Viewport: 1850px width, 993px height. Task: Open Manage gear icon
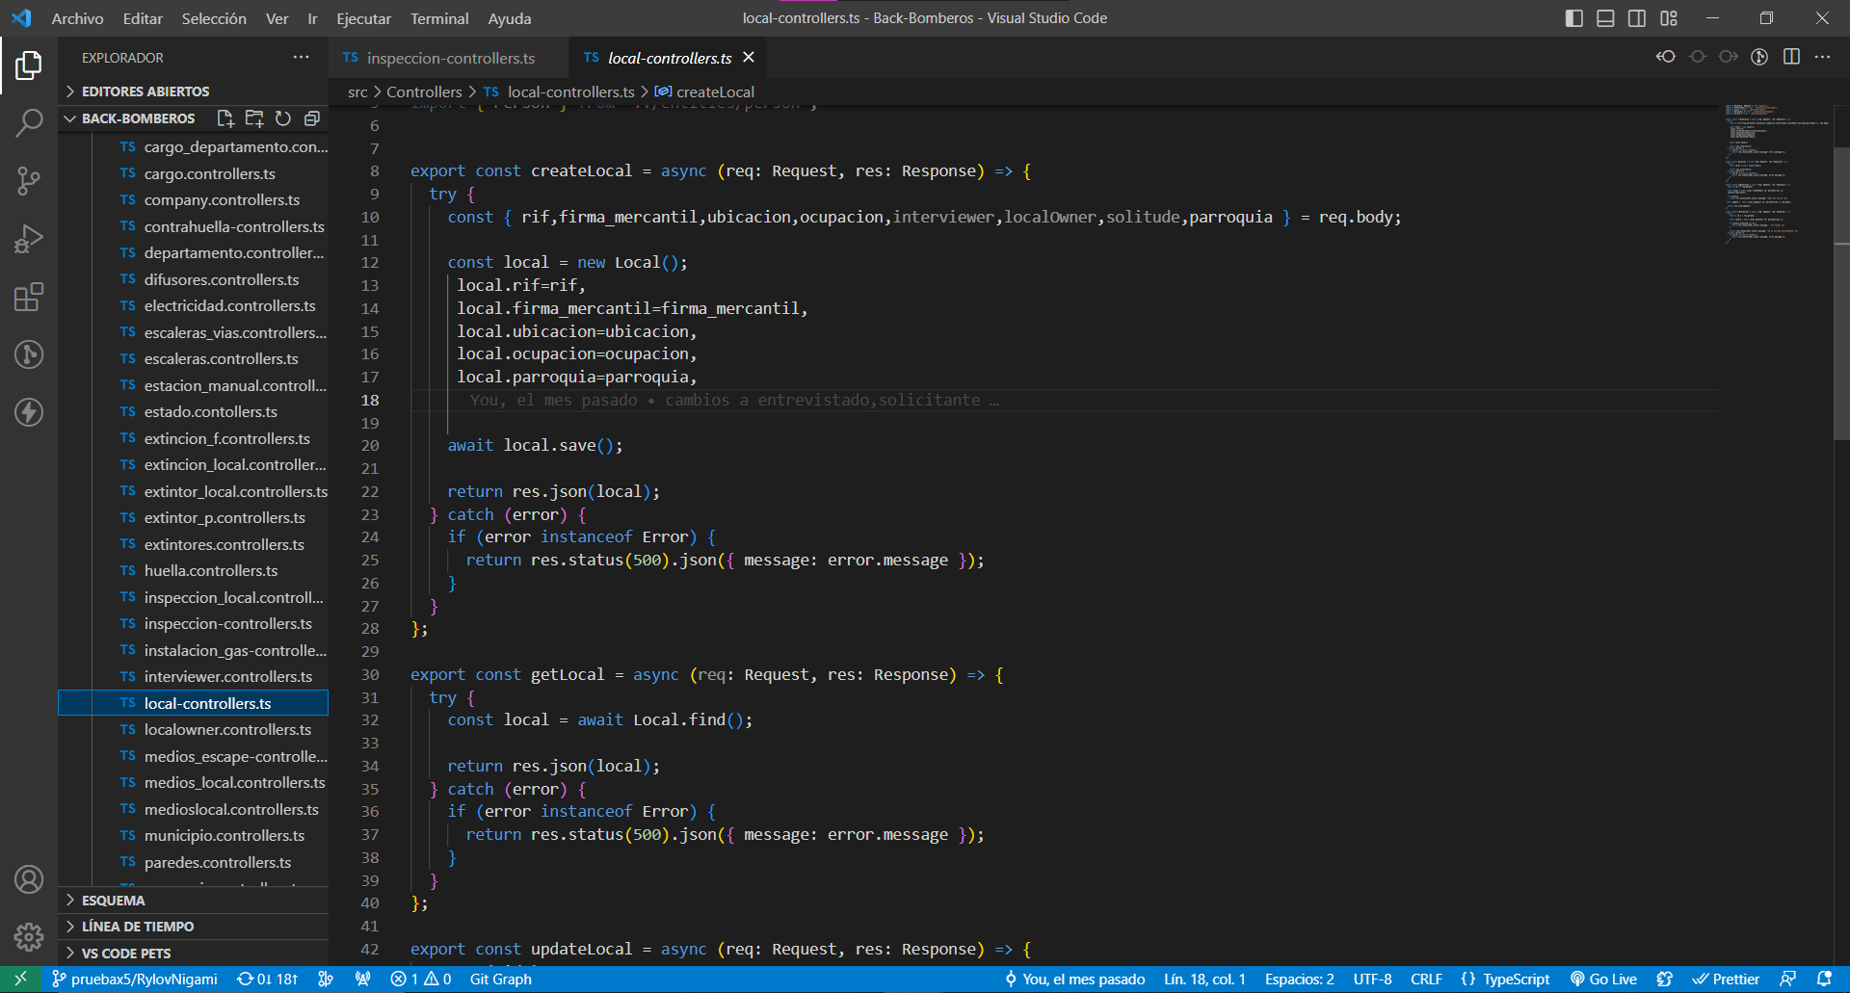[29, 936]
